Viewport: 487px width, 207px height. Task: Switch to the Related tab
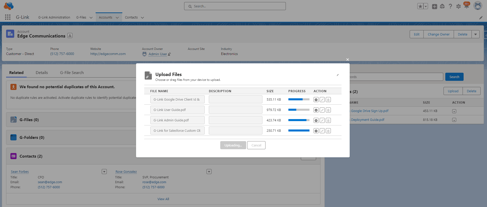click(16, 73)
